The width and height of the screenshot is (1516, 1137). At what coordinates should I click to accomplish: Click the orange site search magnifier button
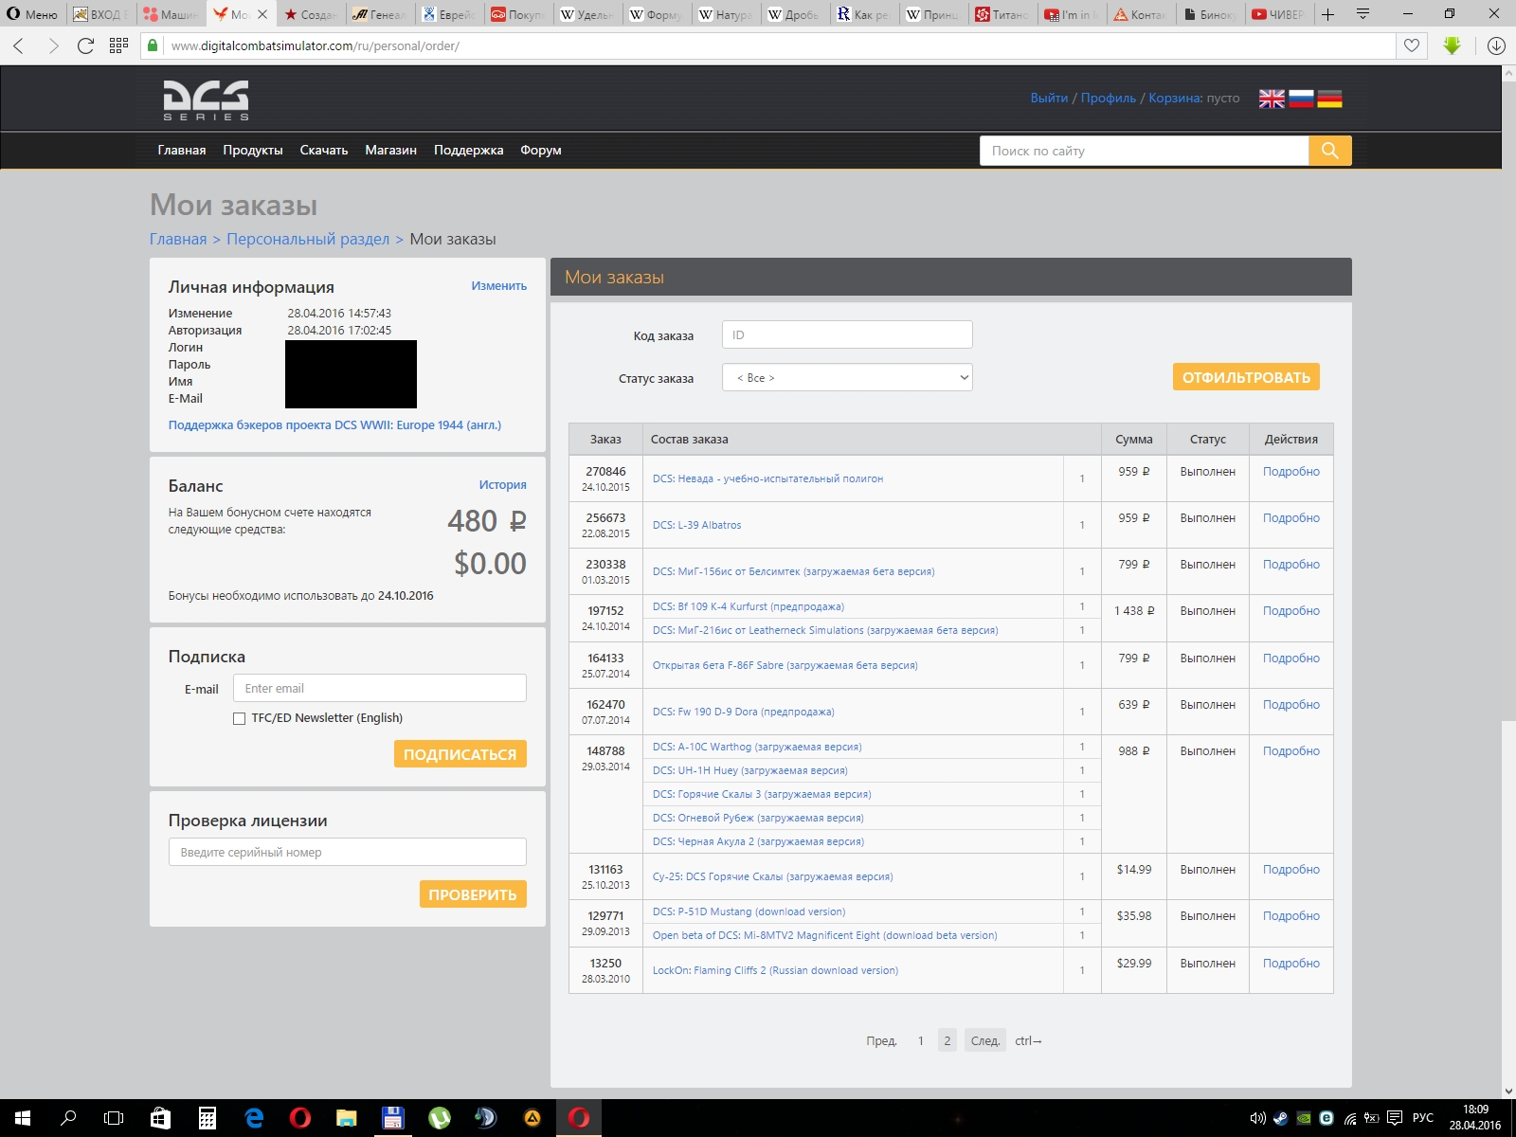[1330, 151]
